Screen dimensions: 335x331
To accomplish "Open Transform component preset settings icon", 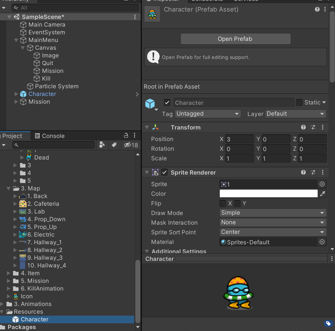I will pyautogui.click(x=313, y=127).
